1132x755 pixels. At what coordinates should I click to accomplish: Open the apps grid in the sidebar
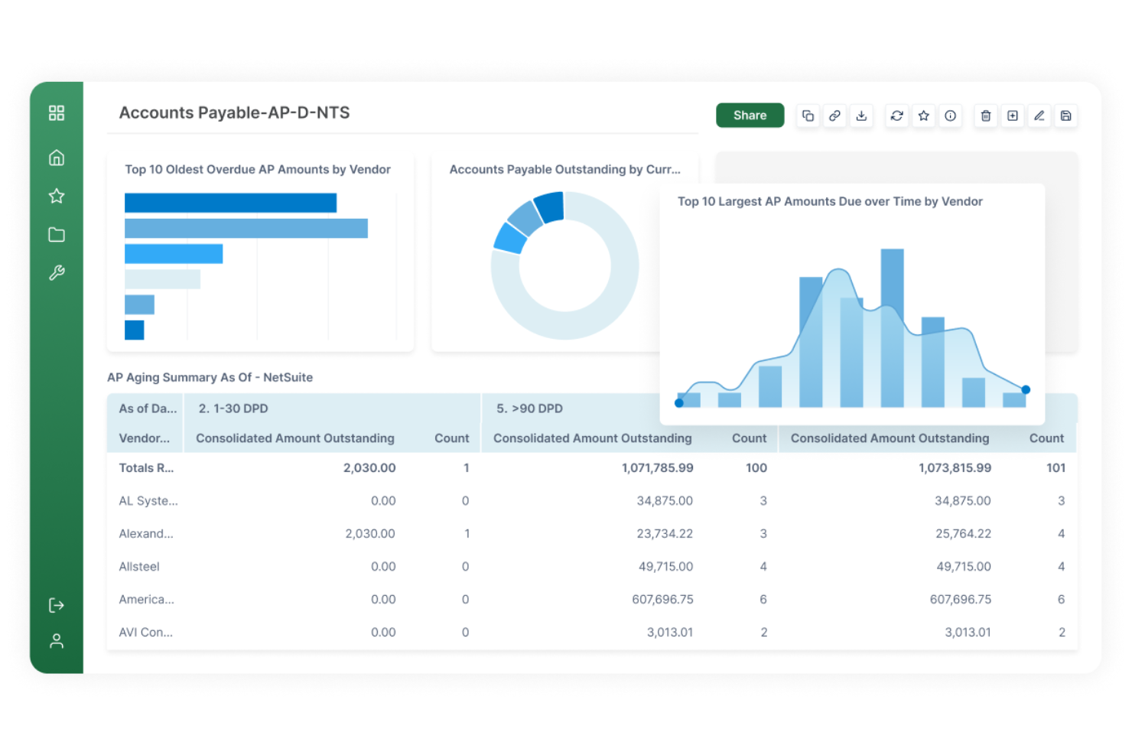coord(57,112)
